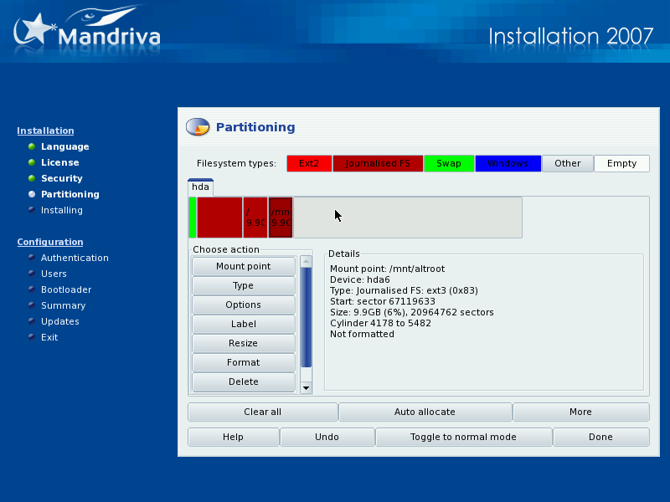Select the /mnt altroot partition block
Viewport: 670px width, 502px height.
281,218
